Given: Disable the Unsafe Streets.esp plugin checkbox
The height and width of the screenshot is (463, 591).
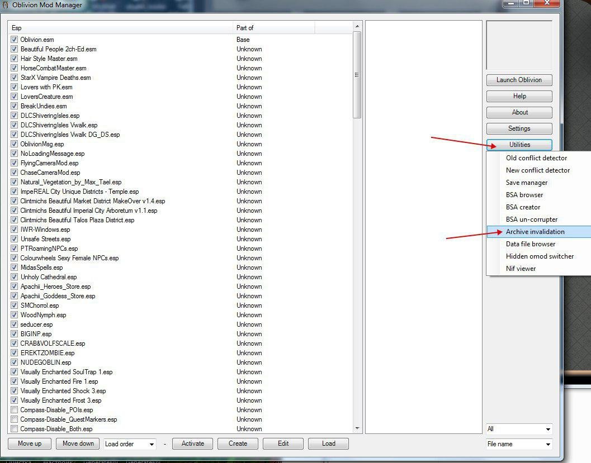Looking at the screenshot, I should pos(14,239).
